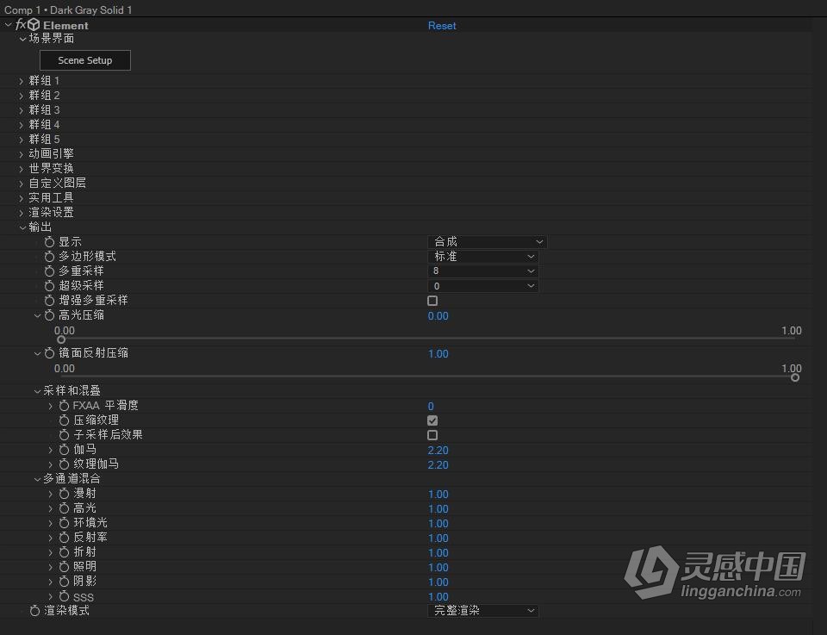Image resolution: width=827 pixels, height=635 pixels.
Task: Click stopwatch icon next to 镜面反射压缩
Action: (50, 353)
